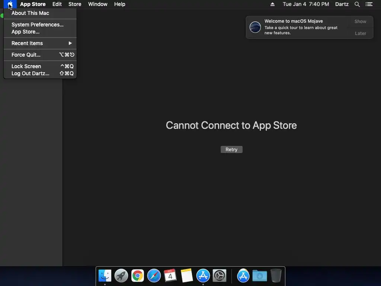The image size is (381, 286).
Task: Click Later on the Mojave notification
Action: [360, 33]
